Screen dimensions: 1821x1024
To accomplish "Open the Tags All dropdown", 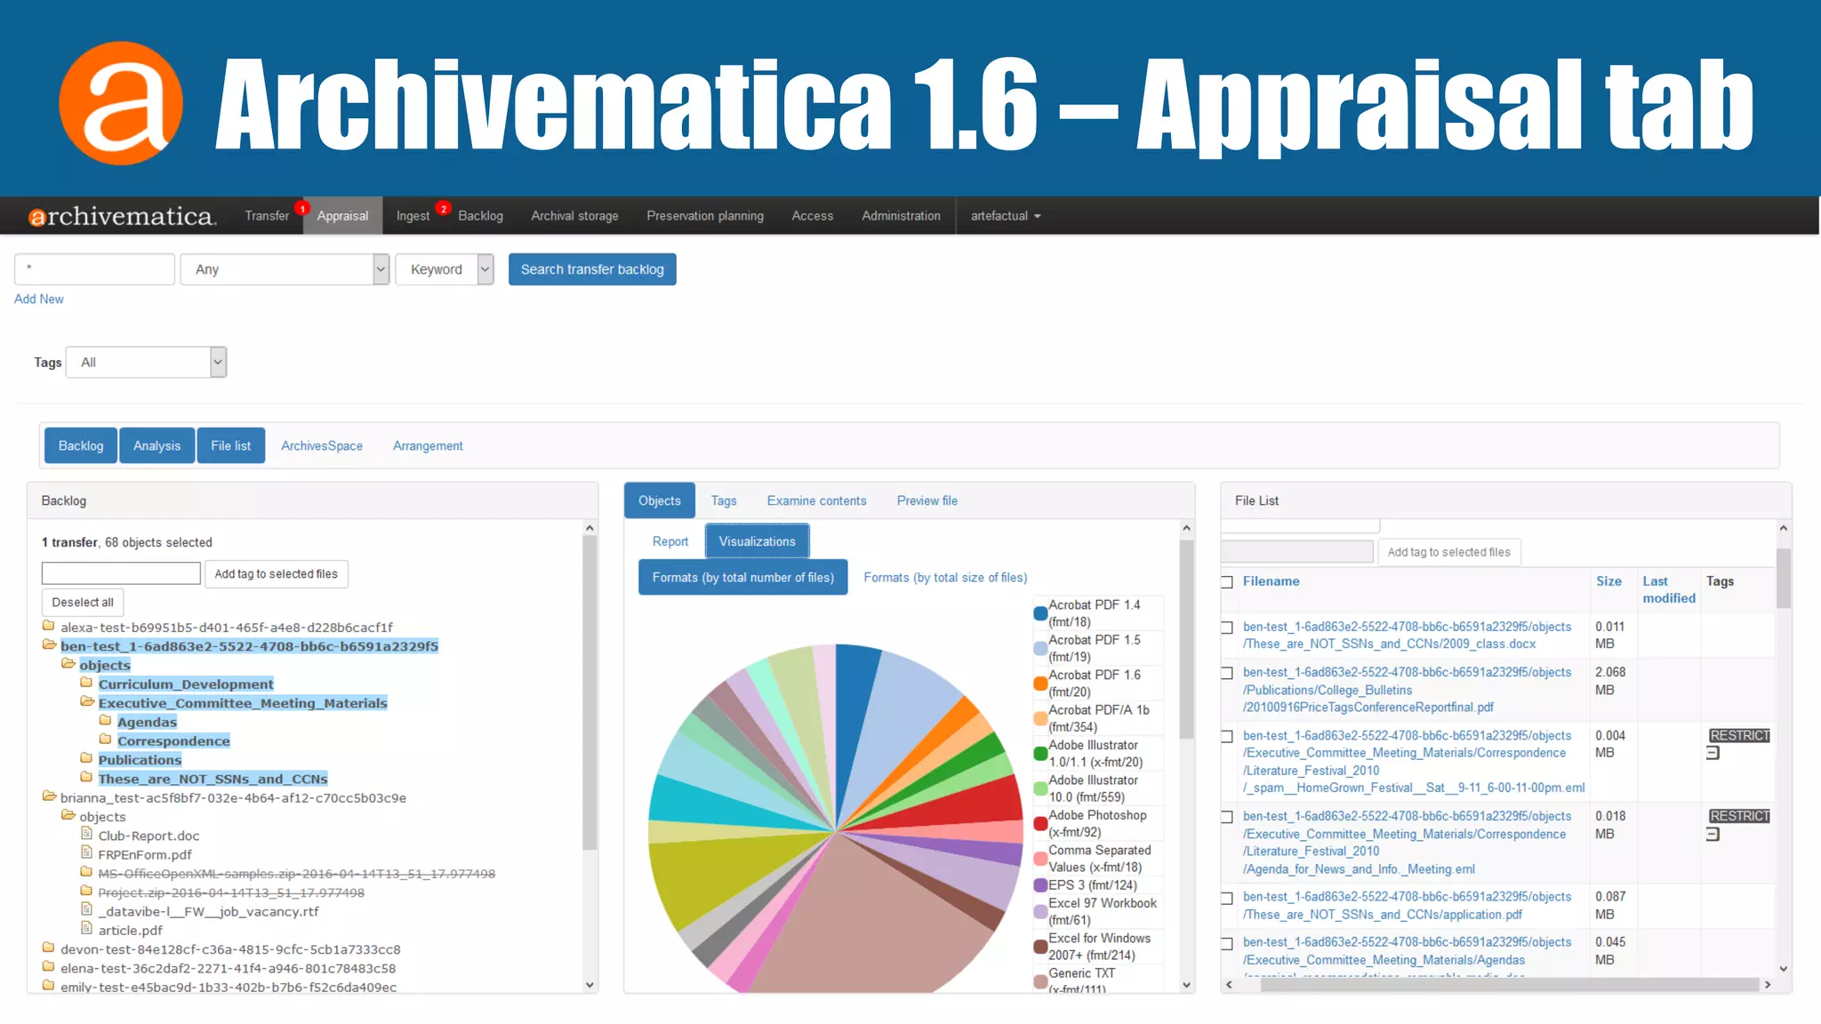I will coord(147,362).
